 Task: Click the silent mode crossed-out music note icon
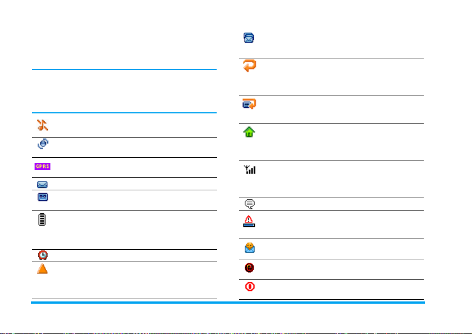point(43,125)
